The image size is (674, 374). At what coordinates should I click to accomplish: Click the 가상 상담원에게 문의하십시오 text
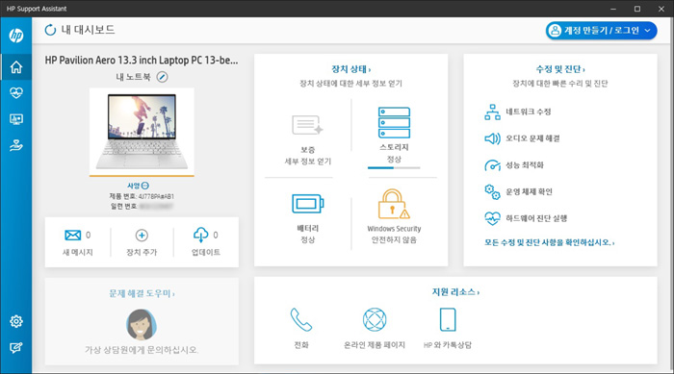pyautogui.click(x=142, y=350)
